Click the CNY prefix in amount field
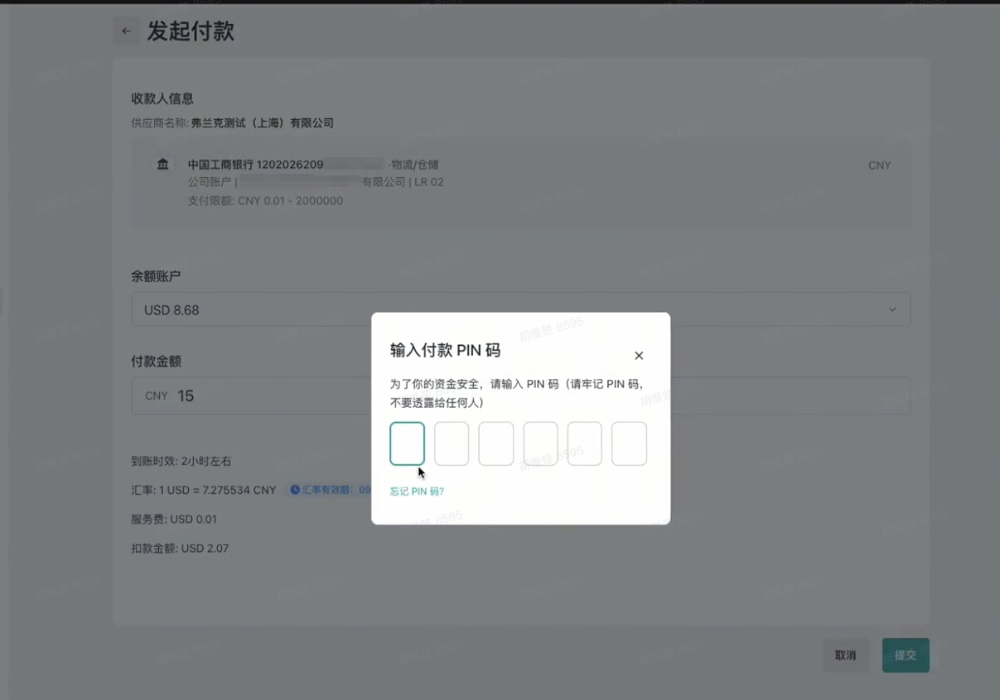Image resolution: width=1000 pixels, height=700 pixels. point(157,396)
